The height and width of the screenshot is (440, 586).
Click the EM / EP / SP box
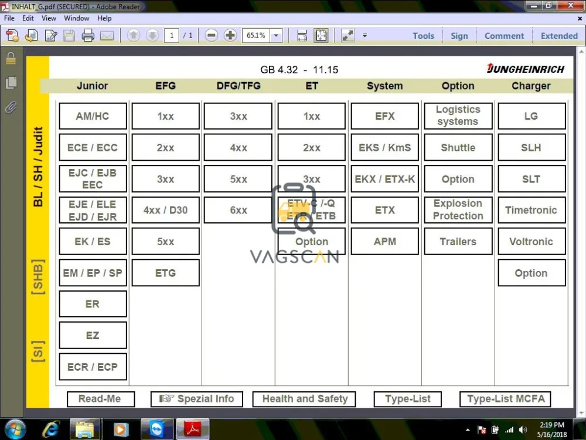click(x=93, y=273)
